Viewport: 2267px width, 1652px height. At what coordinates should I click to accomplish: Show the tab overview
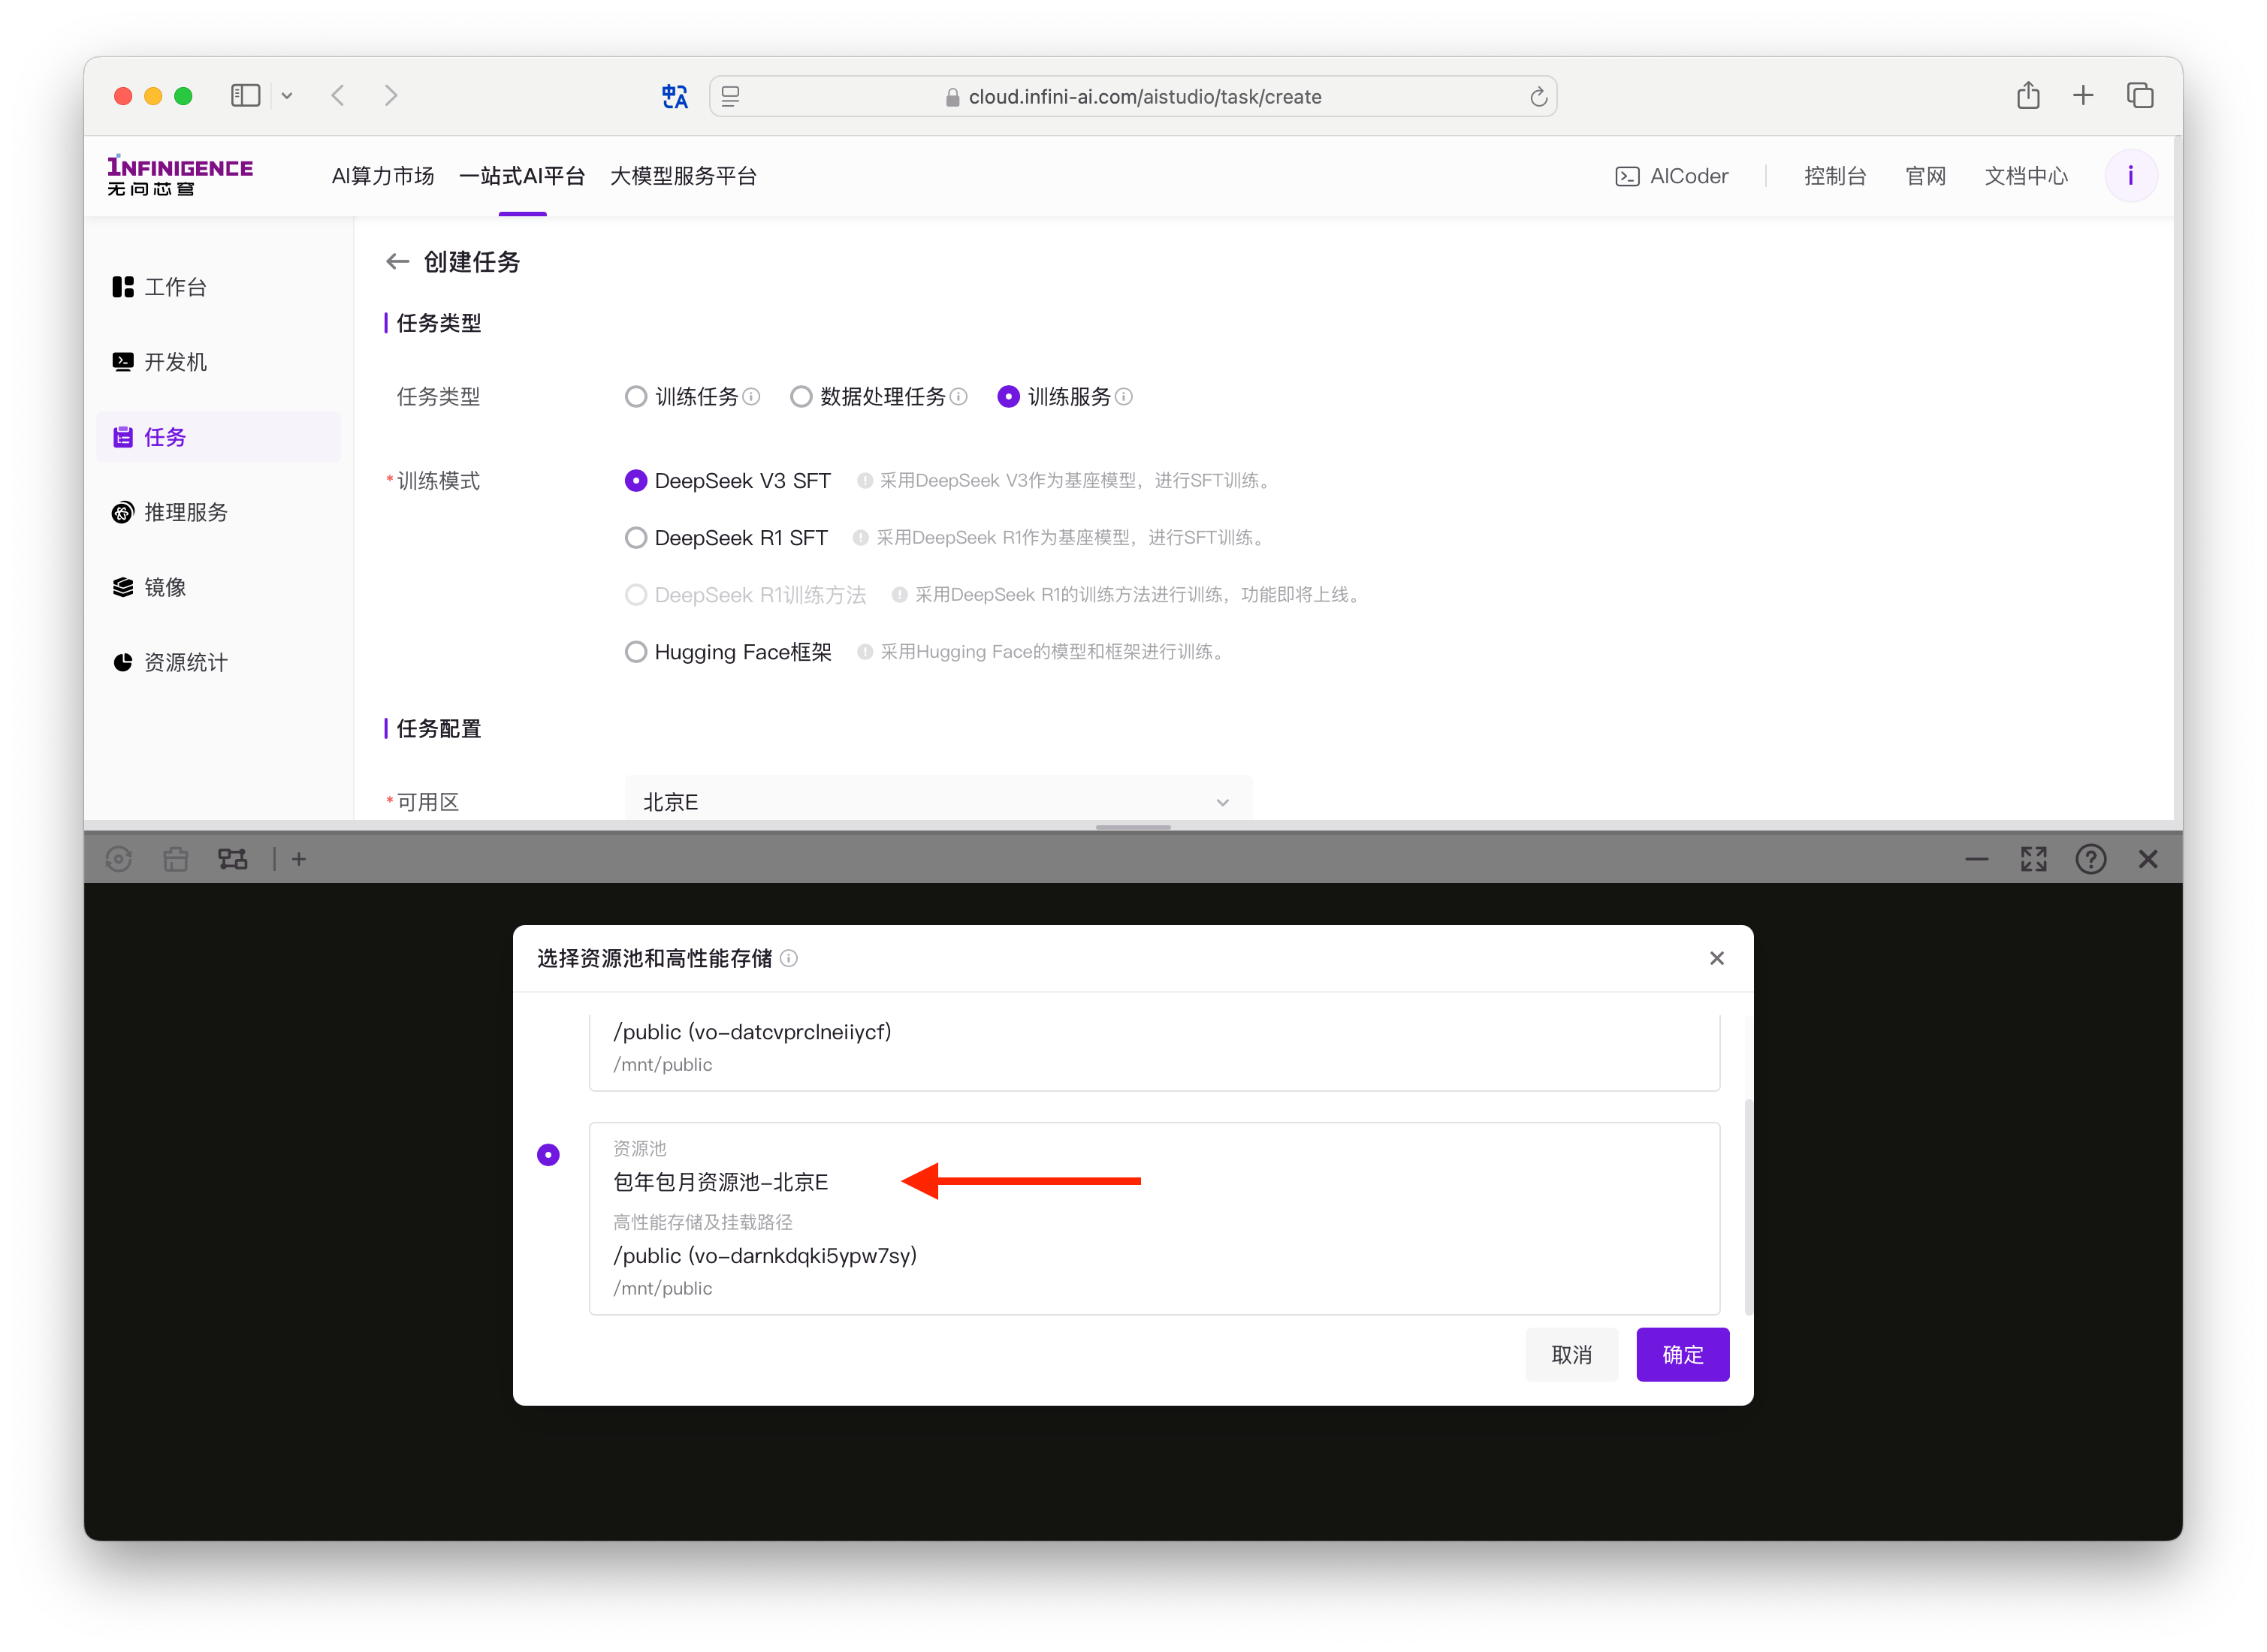tap(2140, 96)
